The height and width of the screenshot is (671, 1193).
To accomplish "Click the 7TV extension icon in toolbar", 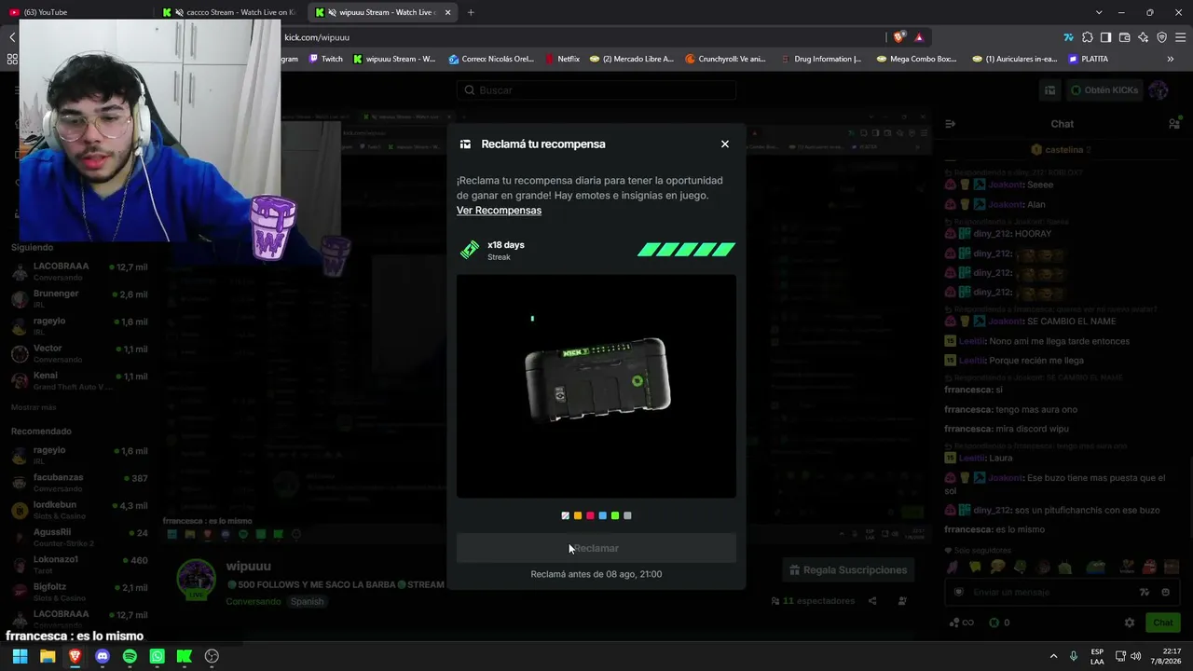I will coord(1068,37).
